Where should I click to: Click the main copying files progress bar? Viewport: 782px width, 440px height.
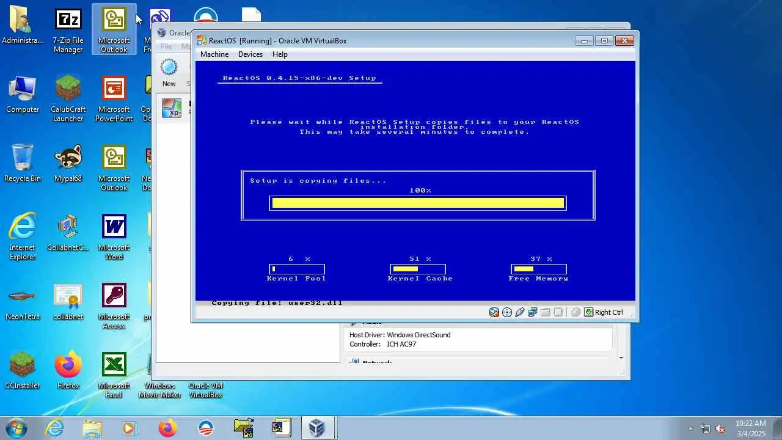pos(418,203)
